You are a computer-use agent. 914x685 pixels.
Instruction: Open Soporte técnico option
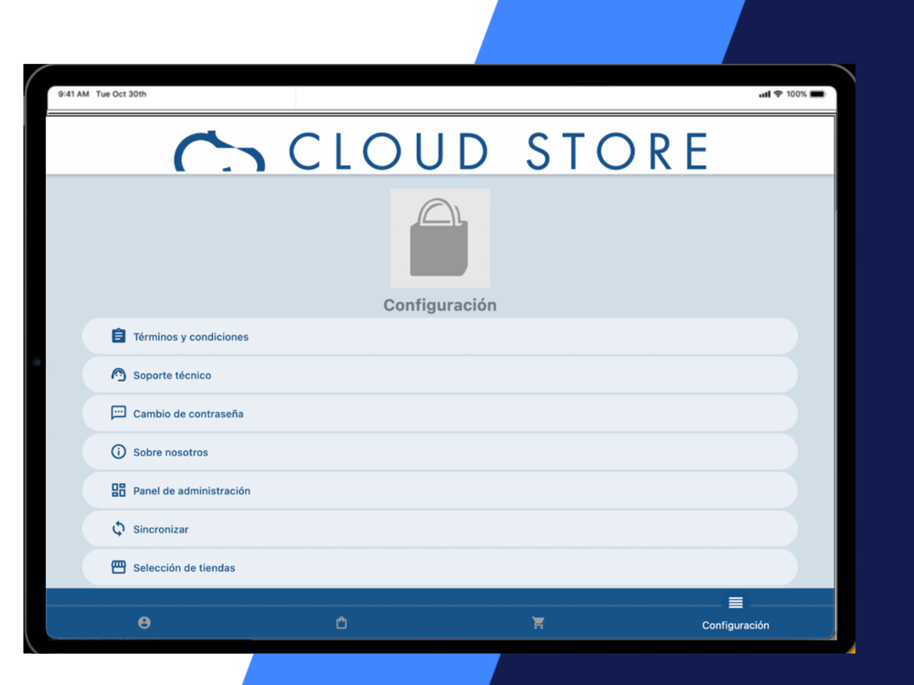click(x=441, y=374)
